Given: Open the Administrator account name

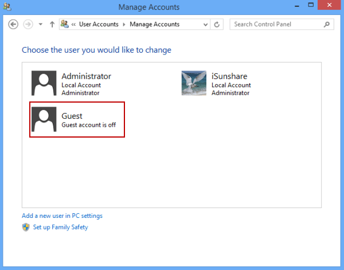Looking at the screenshot, I should (86, 76).
